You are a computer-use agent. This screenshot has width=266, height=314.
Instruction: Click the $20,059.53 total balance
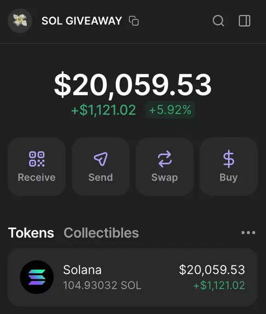tap(133, 85)
